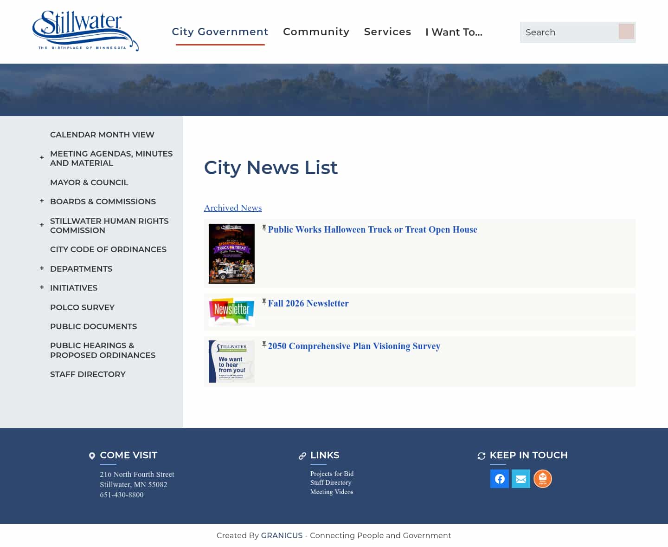Open the orange newsletter signup icon
This screenshot has height=547, width=668.
(x=543, y=479)
